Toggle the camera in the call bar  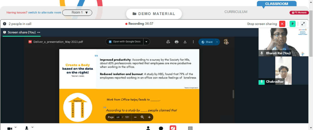pos(10,128)
